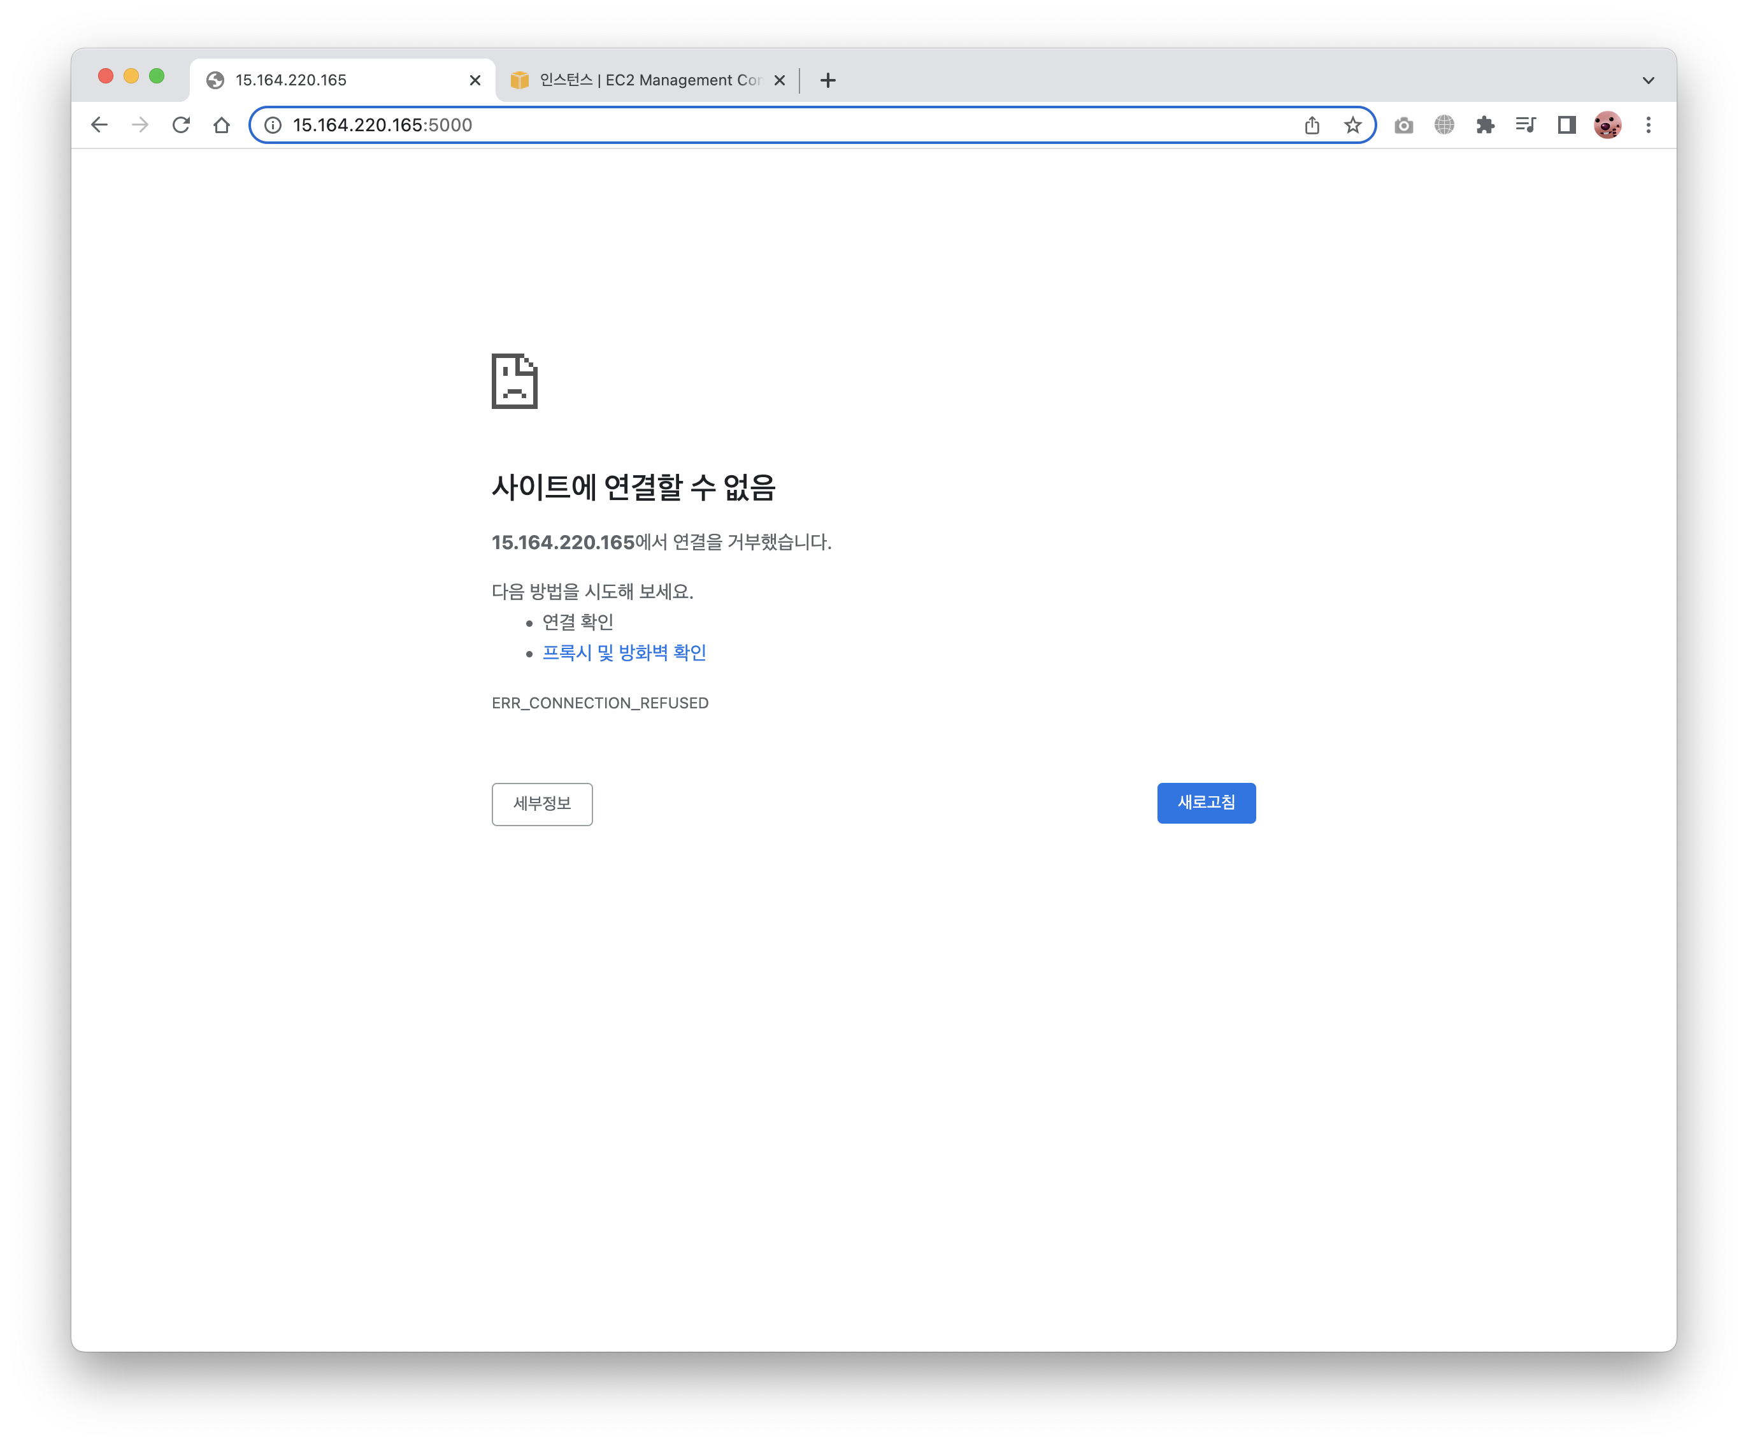Screen dimensions: 1748x1446
Task: Open the Extensions puzzle icon
Action: click(1485, 125)
